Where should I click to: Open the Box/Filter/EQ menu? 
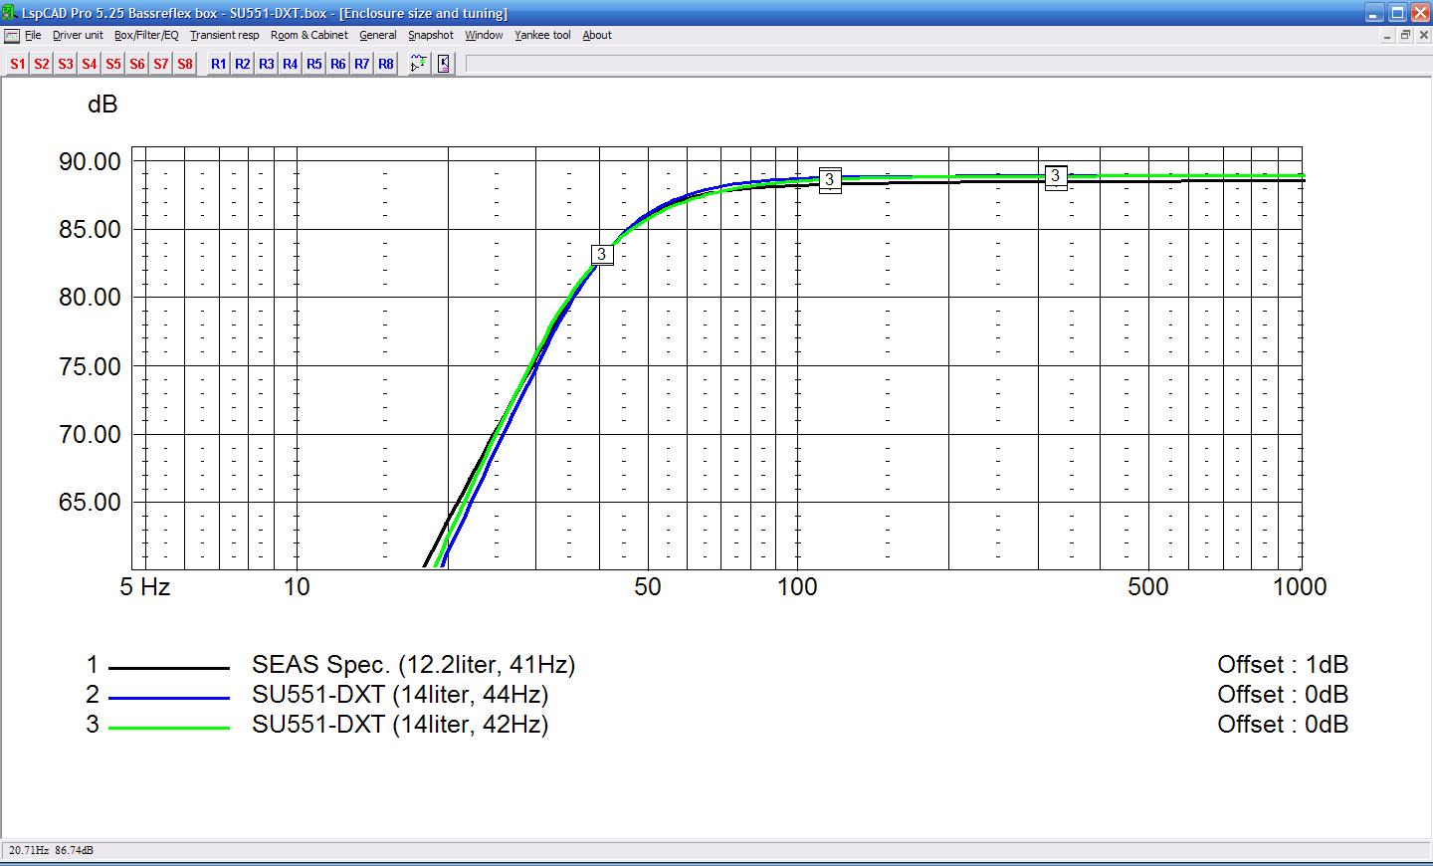pyautogui.click(x=146, y=35)
